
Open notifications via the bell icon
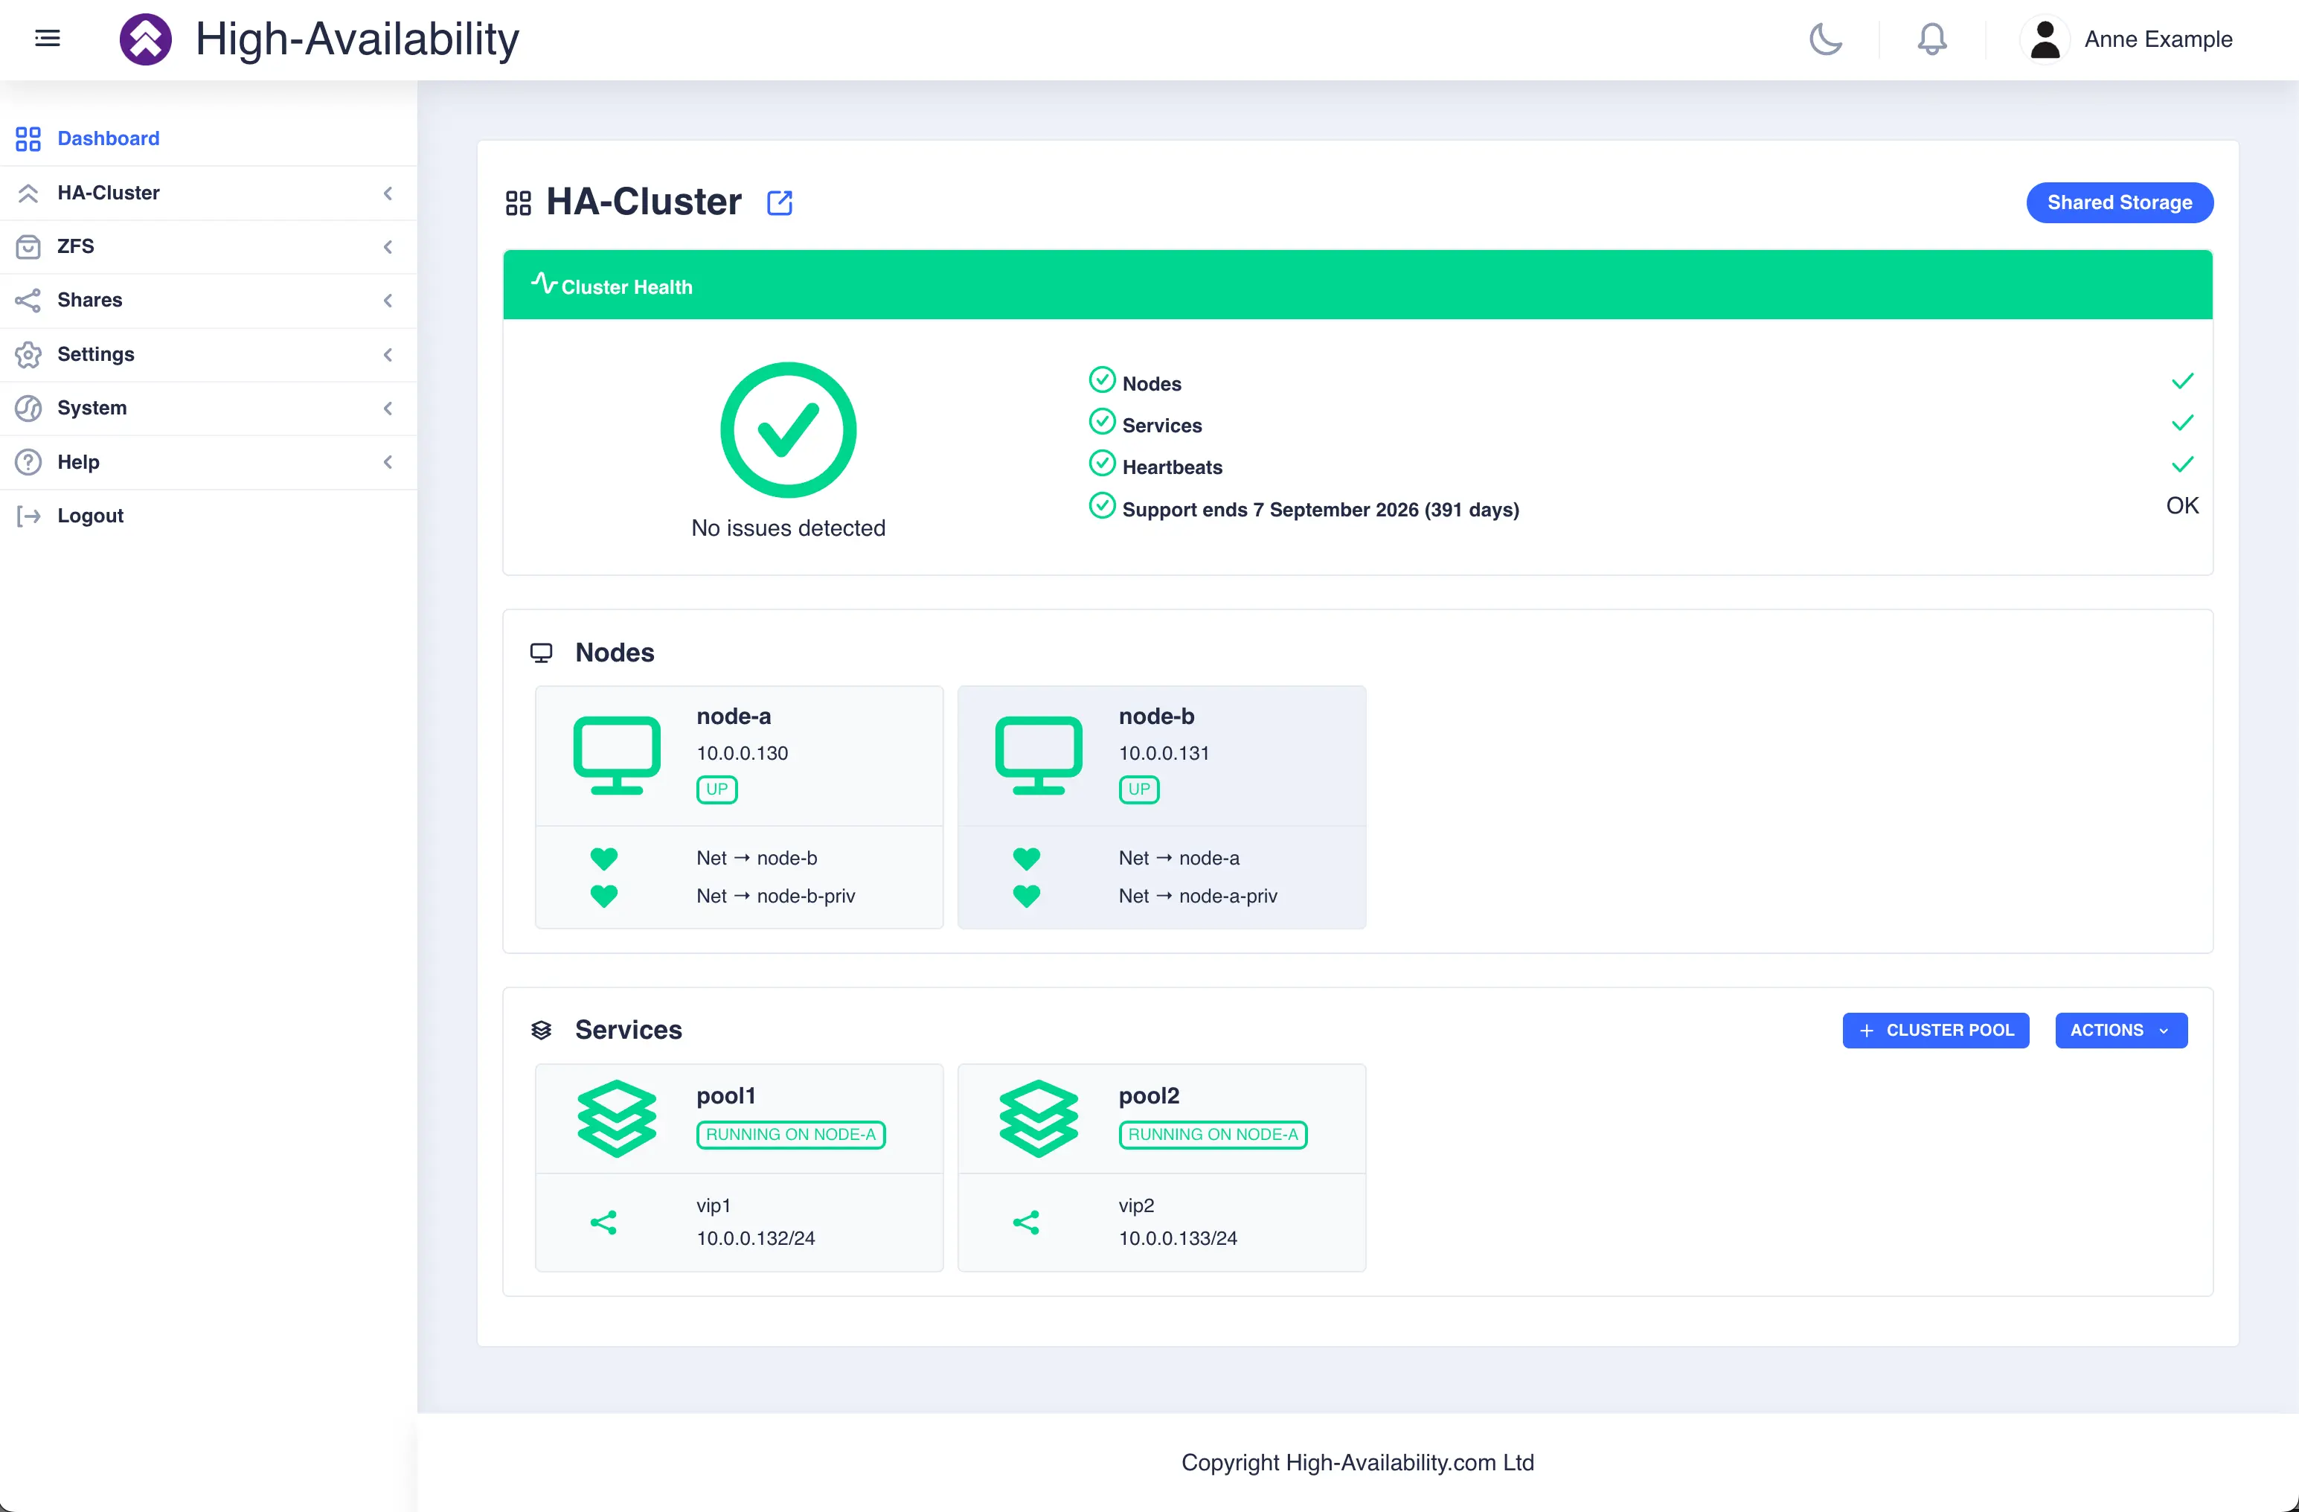pyautogui.click(x=1931, y=39)
